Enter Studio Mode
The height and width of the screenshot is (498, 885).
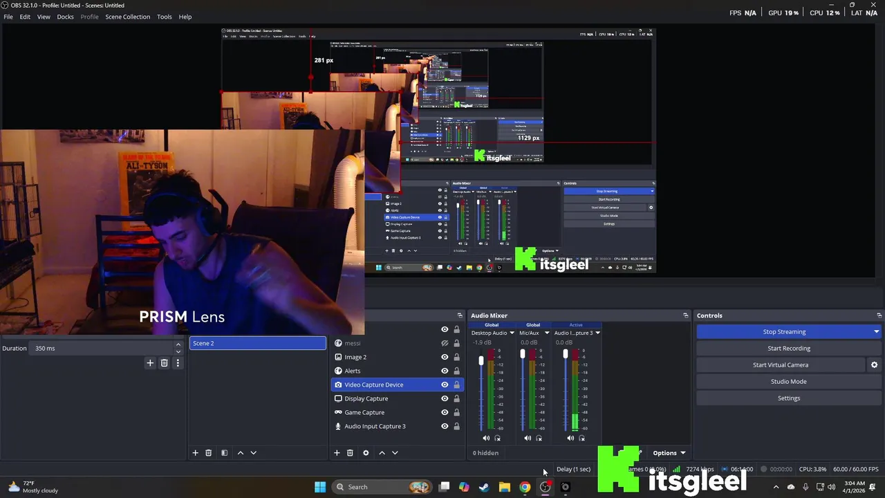pyautogui.click(x=789, y=382)
